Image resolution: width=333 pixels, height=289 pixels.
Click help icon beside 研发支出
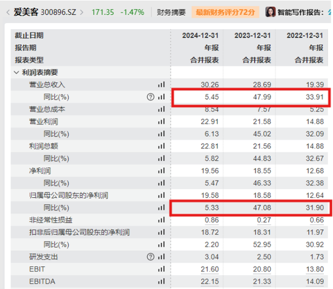pyautogui.click(x=151, y=257)
